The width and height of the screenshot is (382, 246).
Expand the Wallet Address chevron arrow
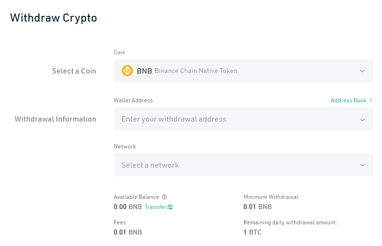[x=362, y=120]
